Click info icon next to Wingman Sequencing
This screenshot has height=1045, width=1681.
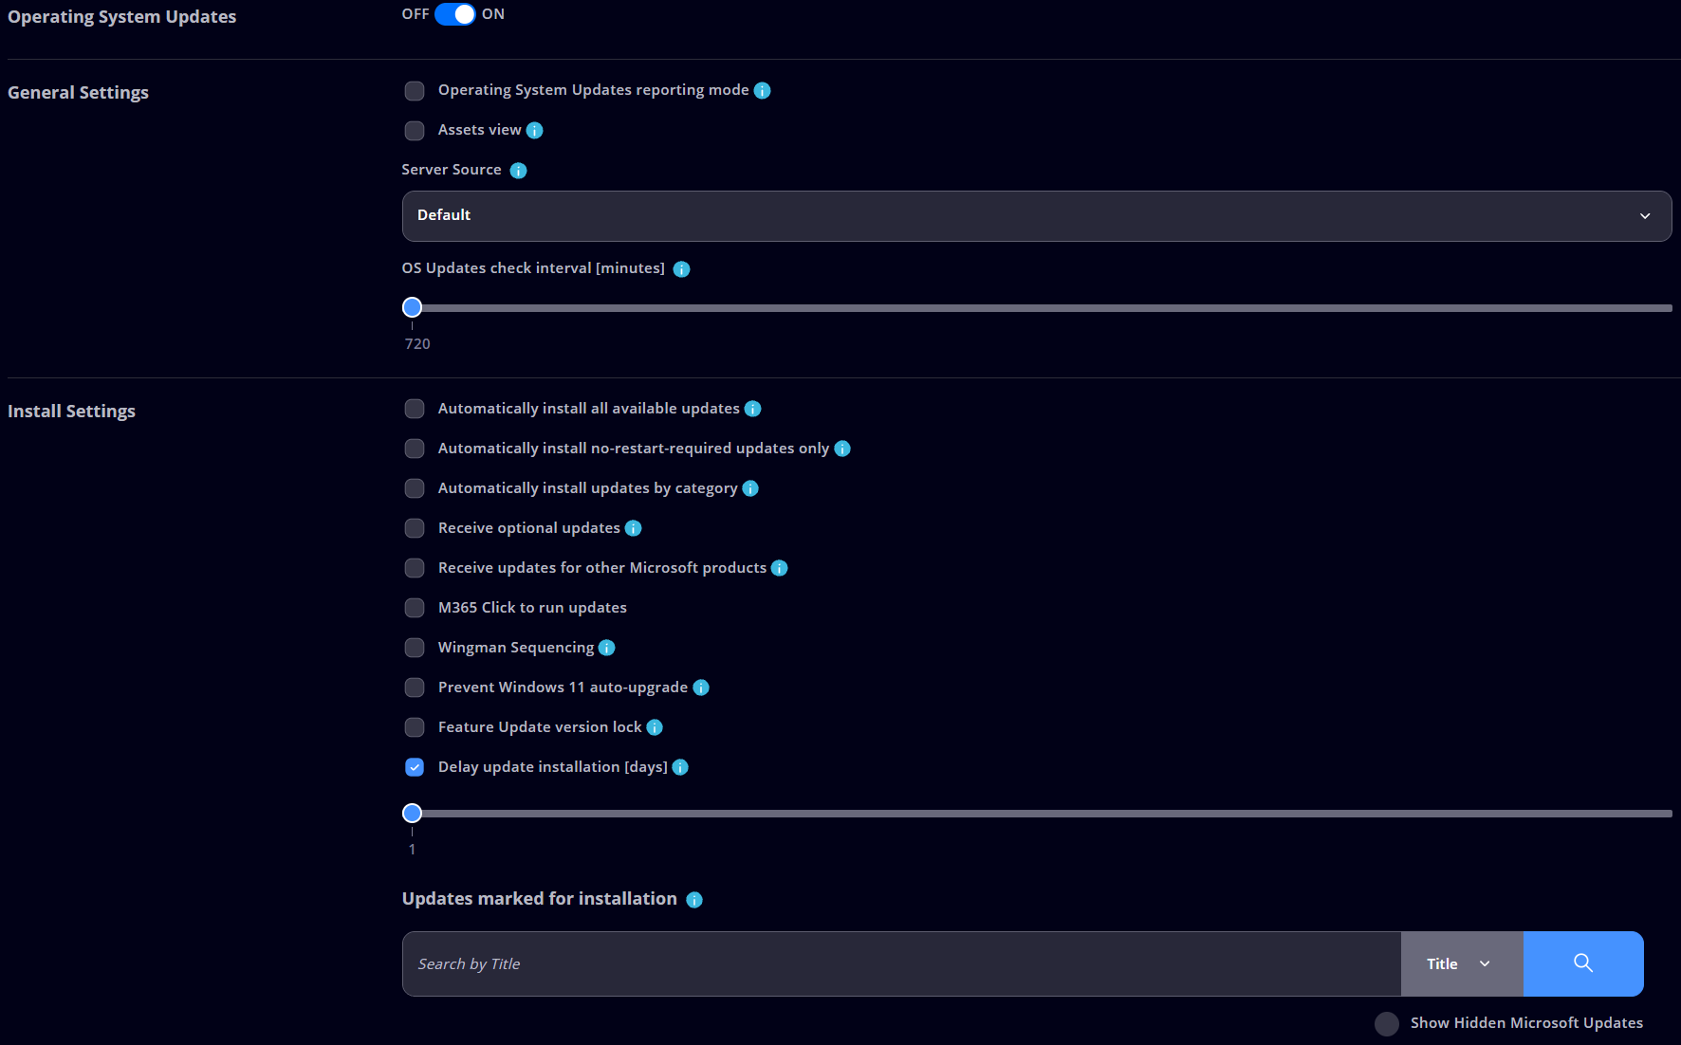pos(607,648)
